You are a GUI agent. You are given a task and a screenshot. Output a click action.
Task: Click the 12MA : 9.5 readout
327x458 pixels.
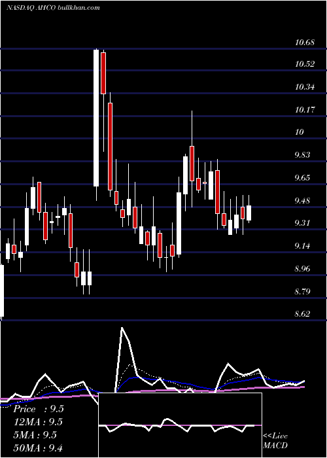pos(38,422)
